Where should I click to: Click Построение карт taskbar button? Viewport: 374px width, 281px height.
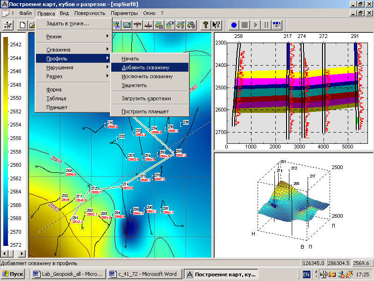coord(221,274)
